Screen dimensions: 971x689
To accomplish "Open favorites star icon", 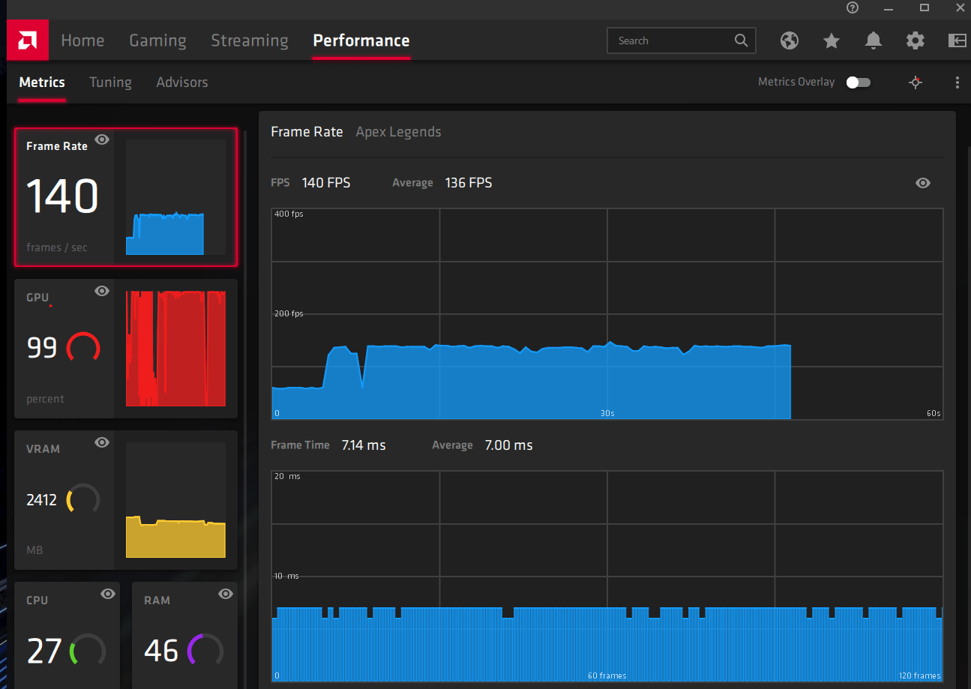I will 832,40.
